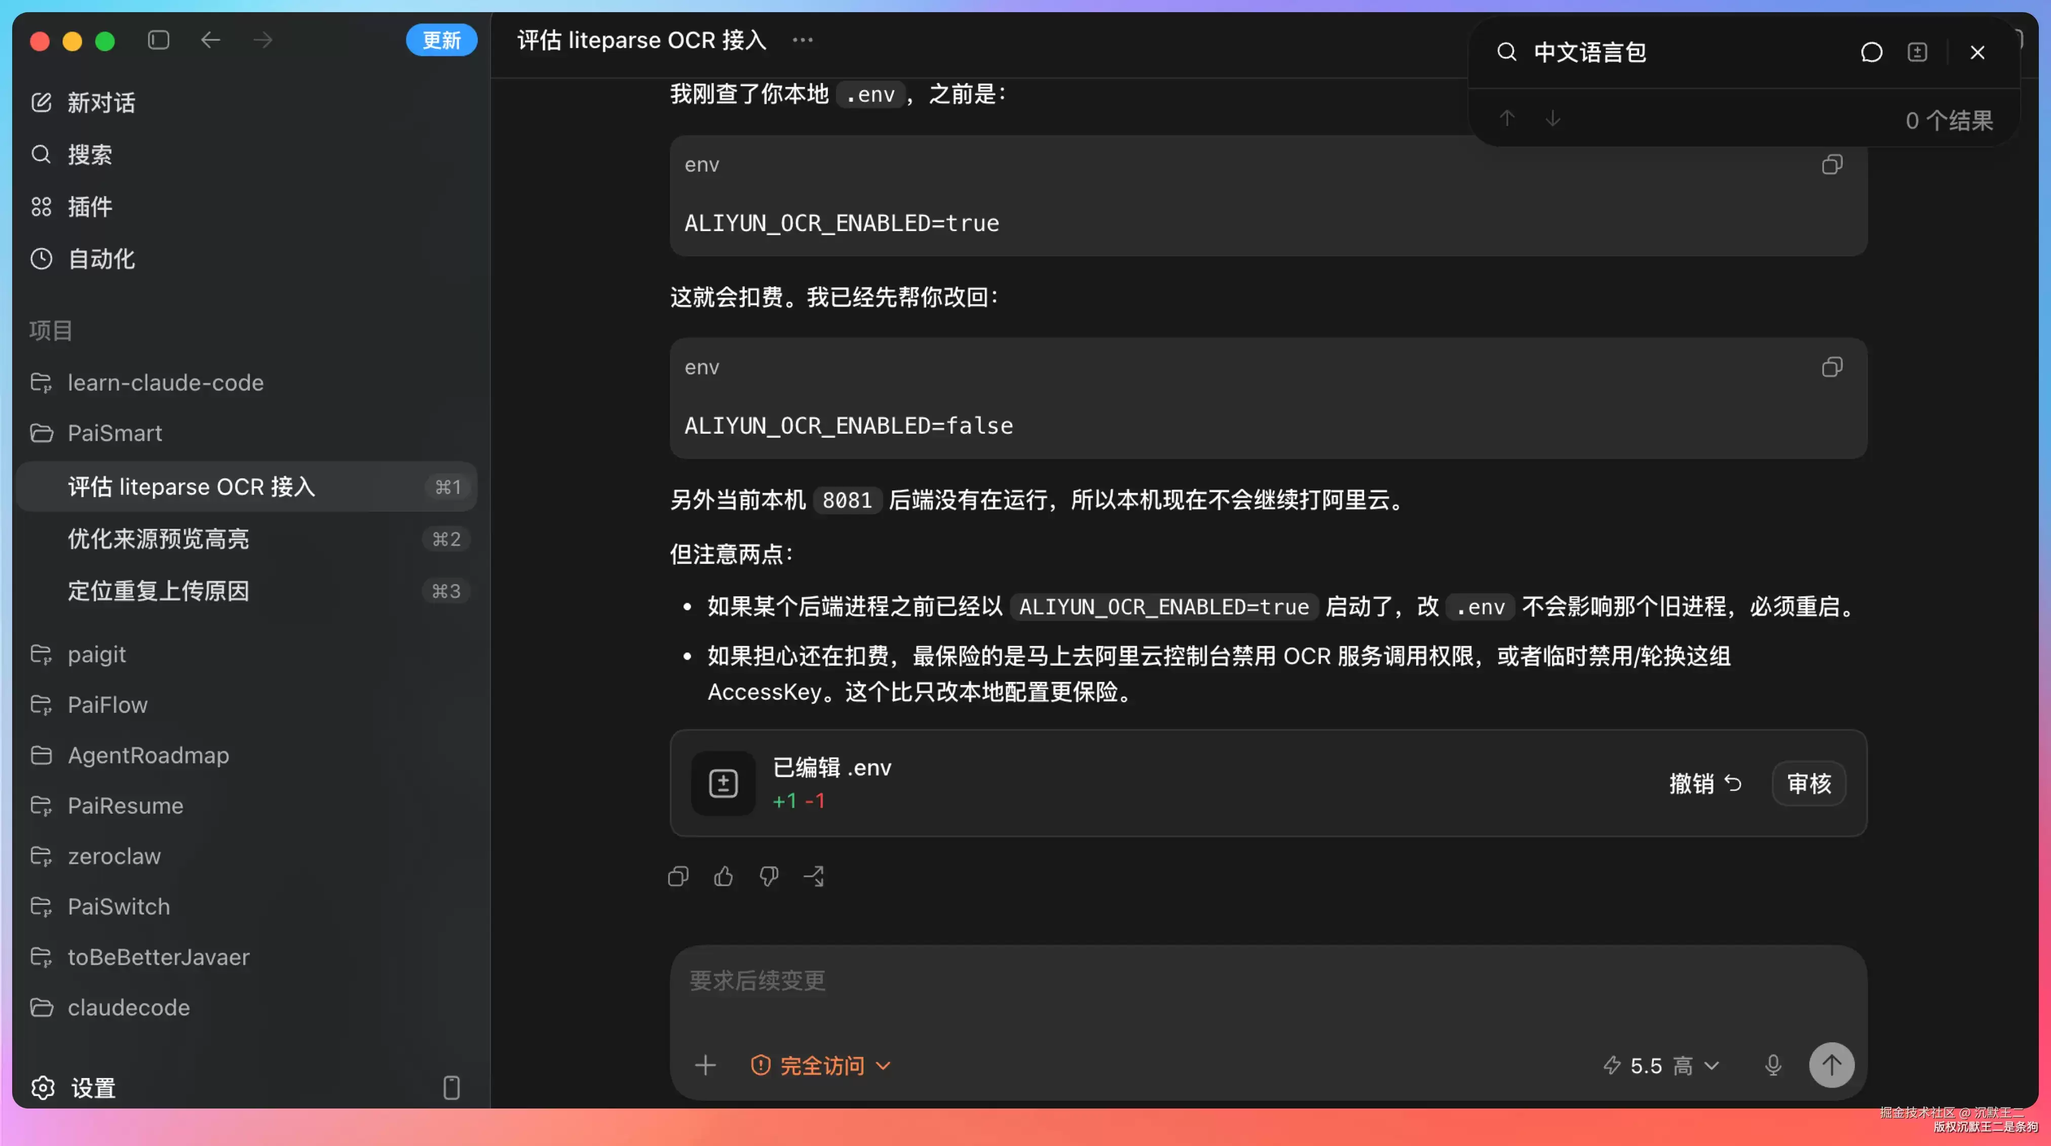Copy the ALIYUN_OCR_ENABLED=false code block
The image size is (2051, 1146).
(x=1832, y=367)
